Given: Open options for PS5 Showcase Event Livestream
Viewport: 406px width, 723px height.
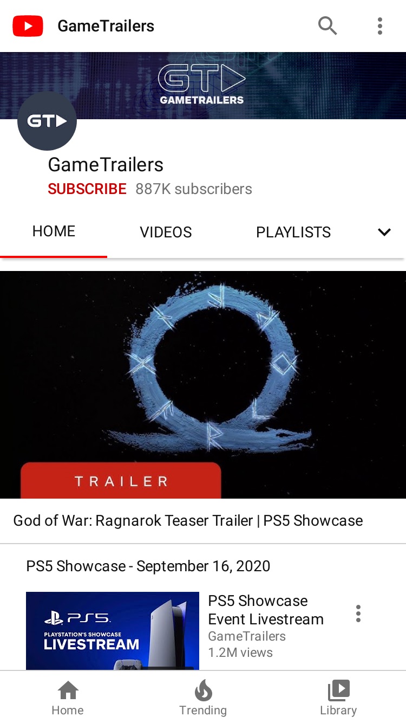Looking at the screenshot, I should pyautogui.click(x=358, y=614).
